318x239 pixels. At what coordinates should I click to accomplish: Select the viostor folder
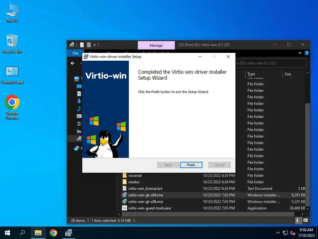click(x=134, y=182)
